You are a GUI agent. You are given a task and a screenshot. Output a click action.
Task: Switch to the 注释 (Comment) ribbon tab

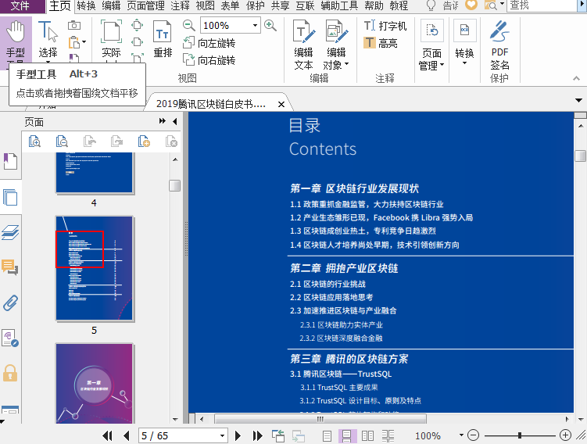tap(180, 5)
